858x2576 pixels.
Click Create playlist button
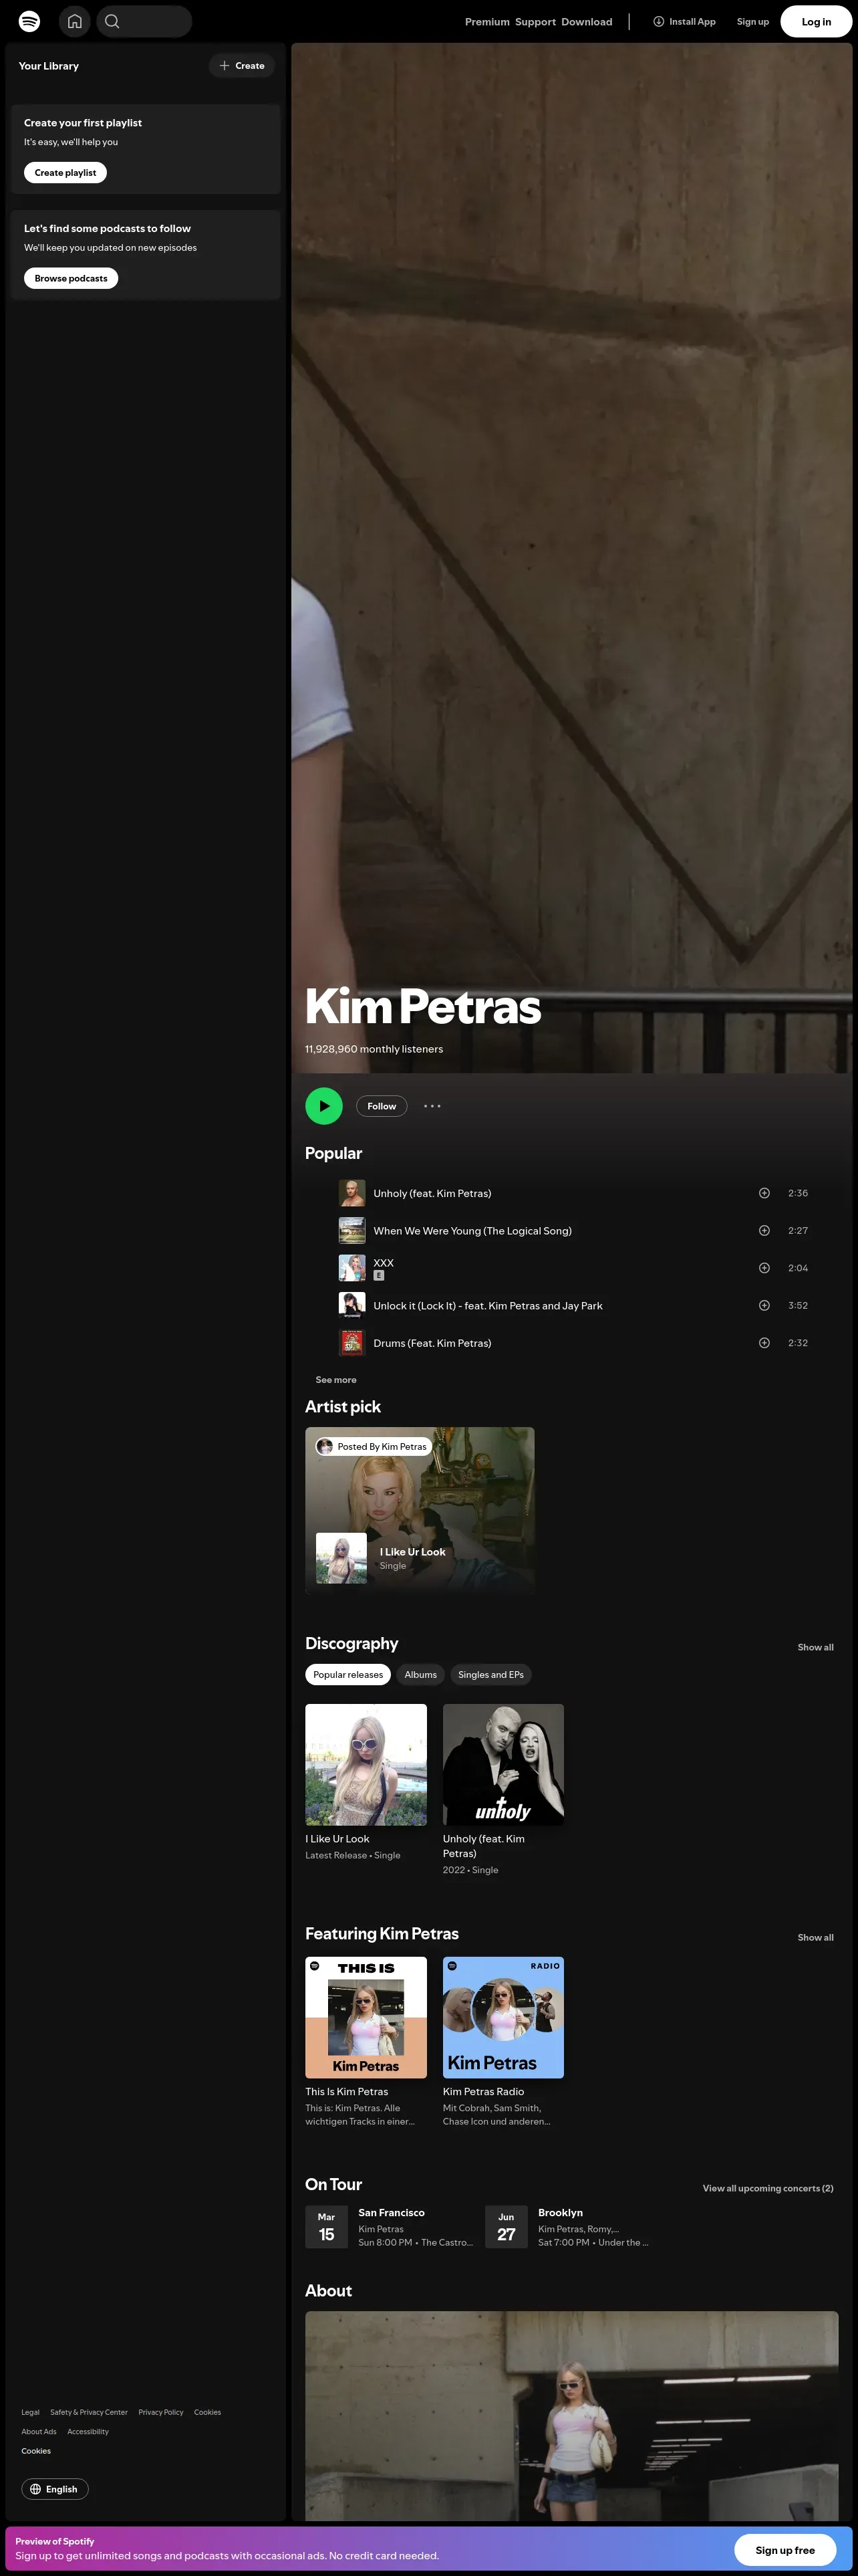[65, 173]
